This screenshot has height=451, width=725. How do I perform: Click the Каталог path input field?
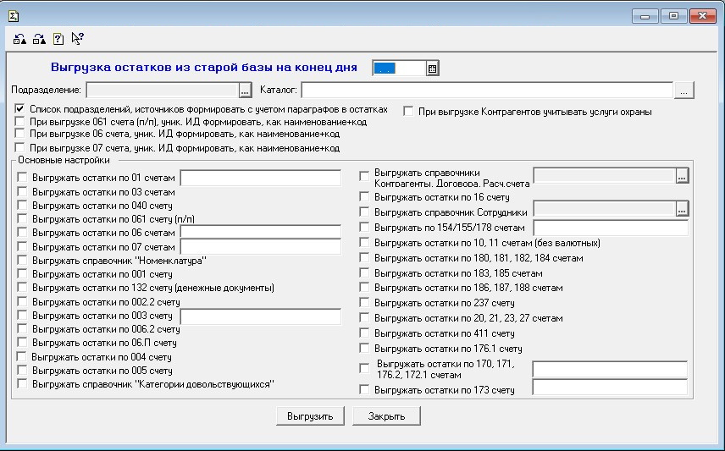[x=487, y=90]
